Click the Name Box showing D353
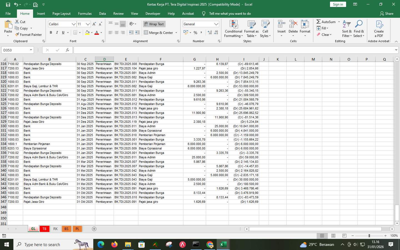Image resolution: width=400 pixels, height=250 pixels. (x=16, y=50)
